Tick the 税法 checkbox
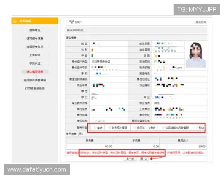 (x=197, y=128)
